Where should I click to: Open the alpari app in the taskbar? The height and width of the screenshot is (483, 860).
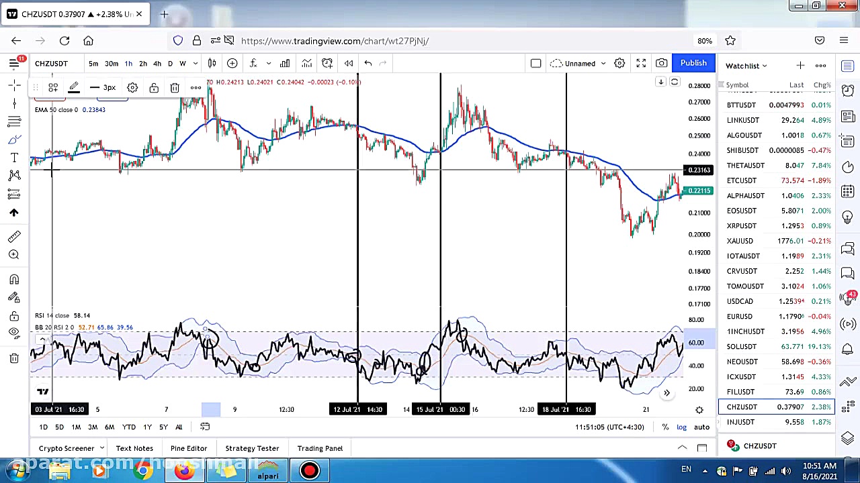[x=267, y=471]
